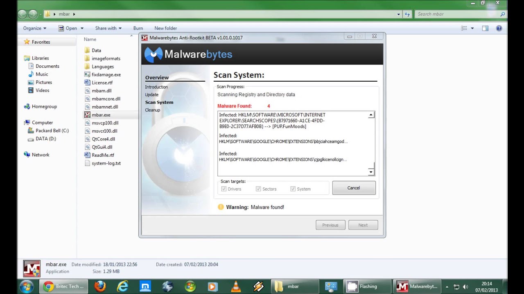This screenshot has height=294, width=524.
Task: Select Update step in Overview
Action: point(152,95)
